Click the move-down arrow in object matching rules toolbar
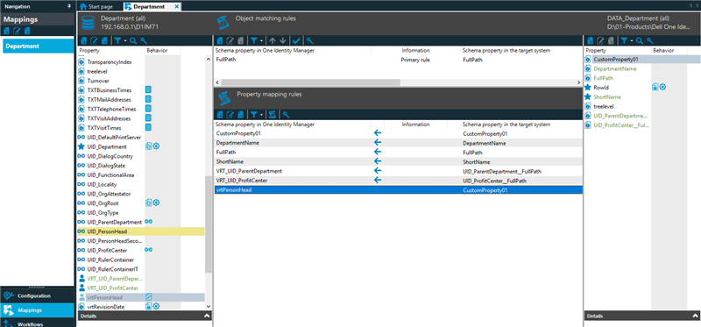This screenshot has height=327, width=701. pyautogui.click(x=282, y=40)
